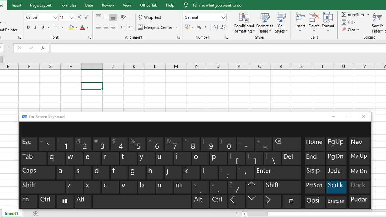Open font name Calibri dropdown
Screen dimensions: 386x217
(55, 17)
